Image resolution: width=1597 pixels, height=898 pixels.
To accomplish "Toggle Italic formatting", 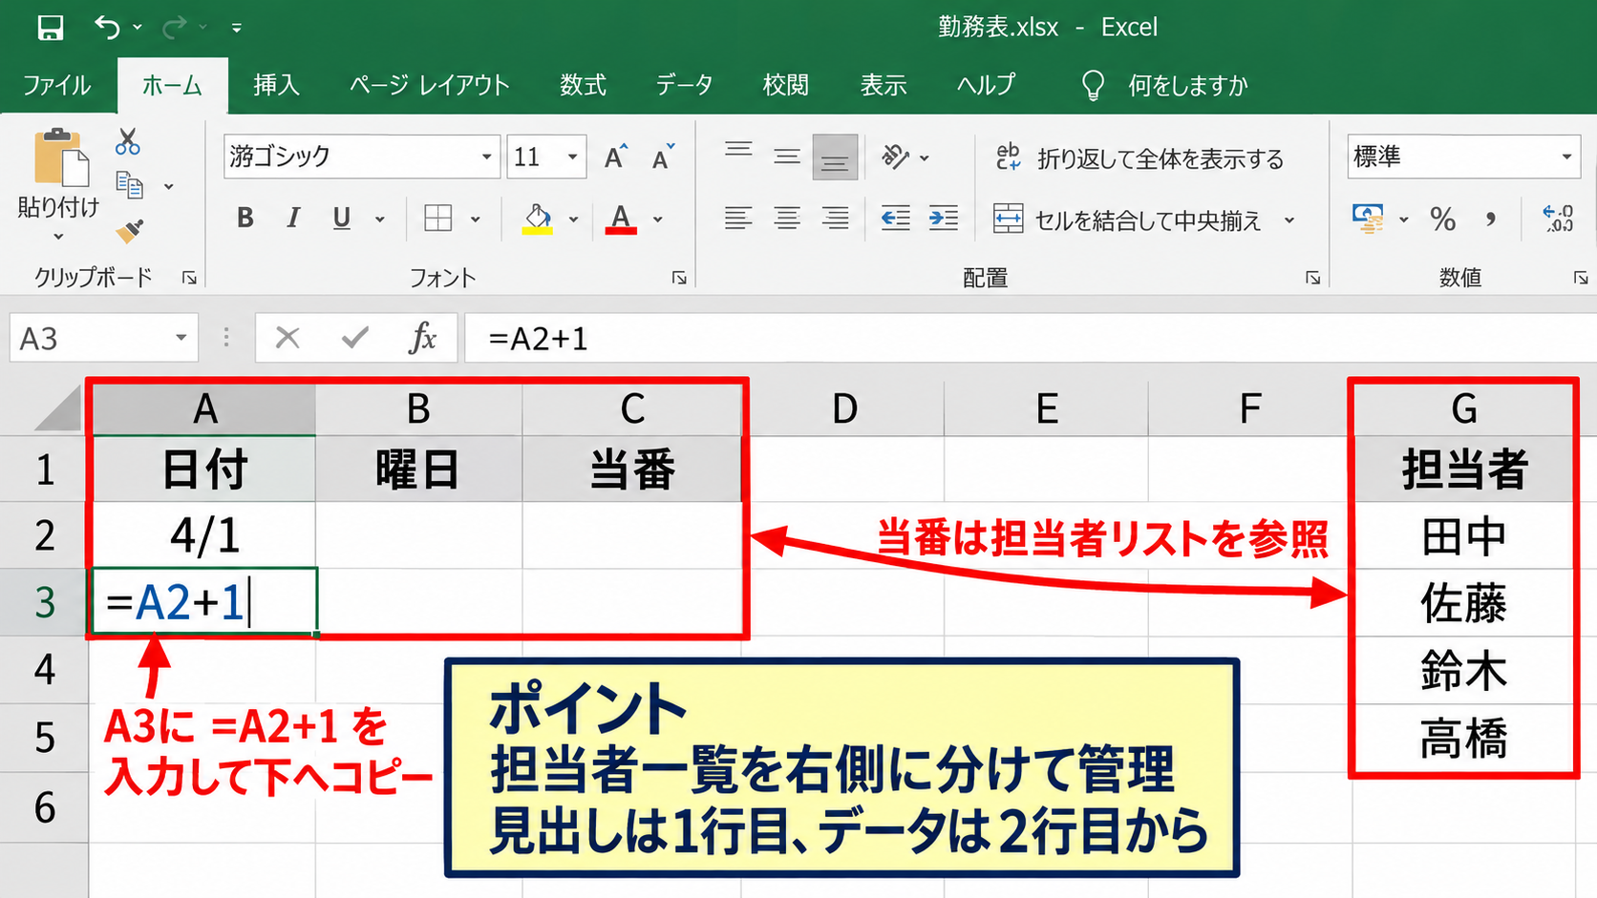I will [x=293, y=219].
